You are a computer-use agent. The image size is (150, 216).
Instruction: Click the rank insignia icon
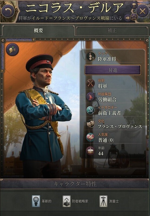coord(91,56)
